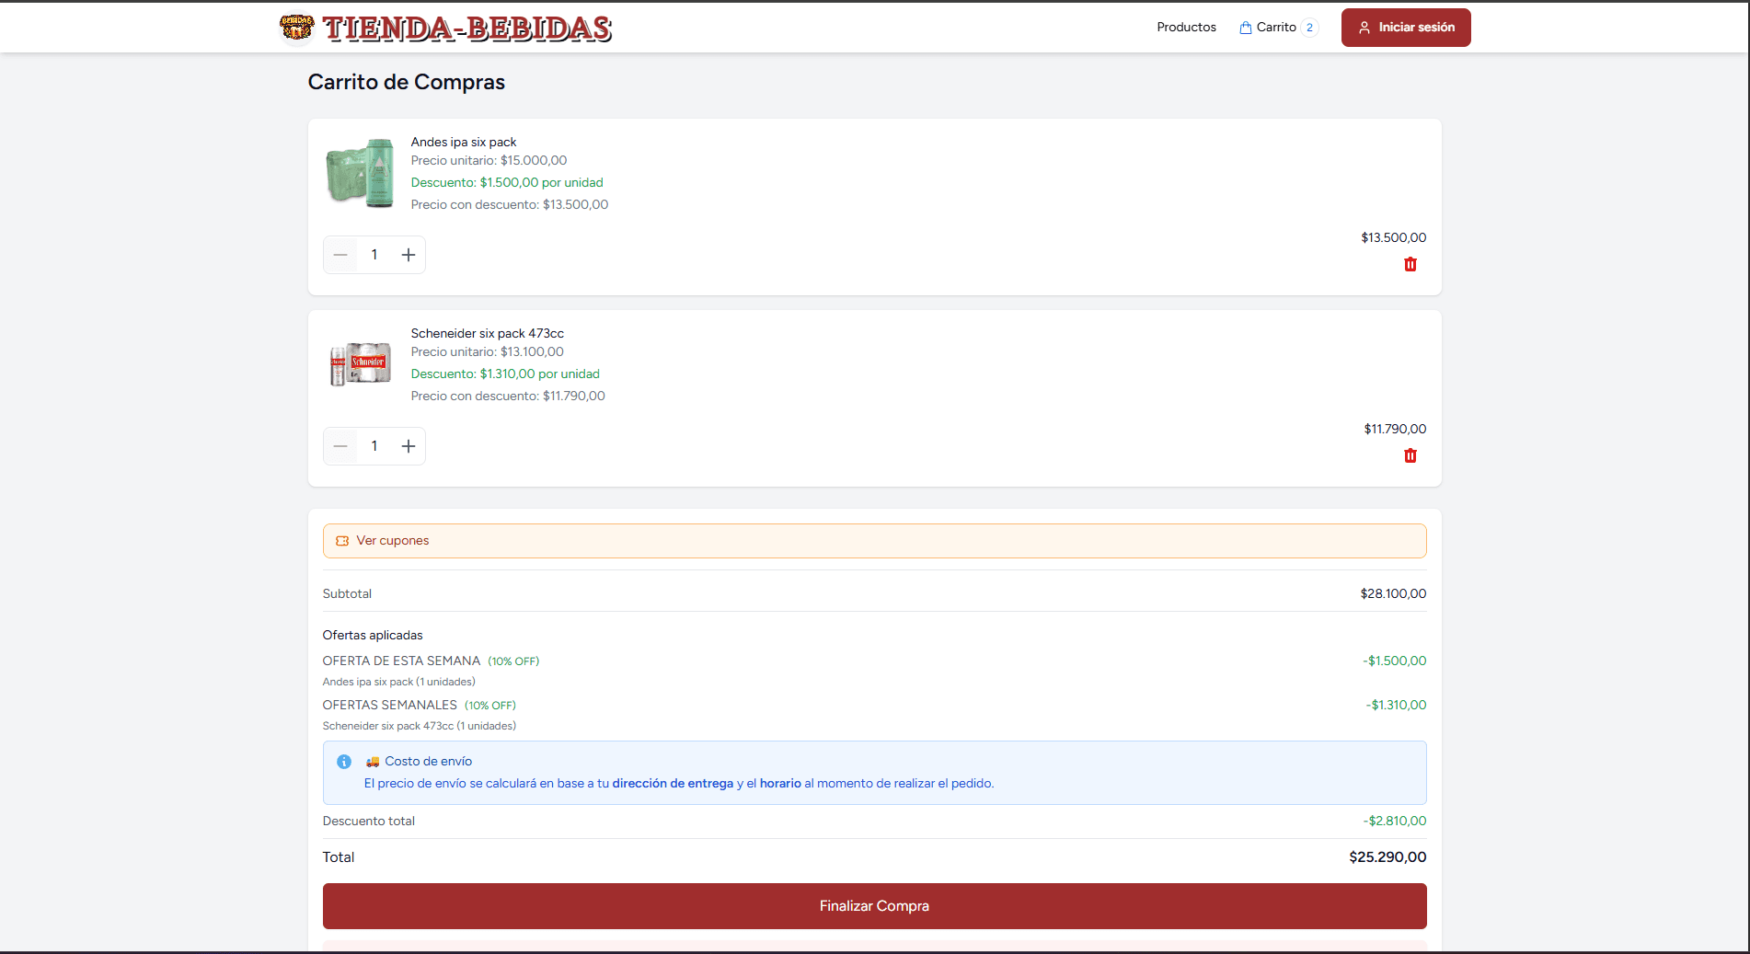Remove Andes ipa six pack with trash icon
This screenshot has height=954, width=1750.
pyautogui.click(x=1410, y=264)
